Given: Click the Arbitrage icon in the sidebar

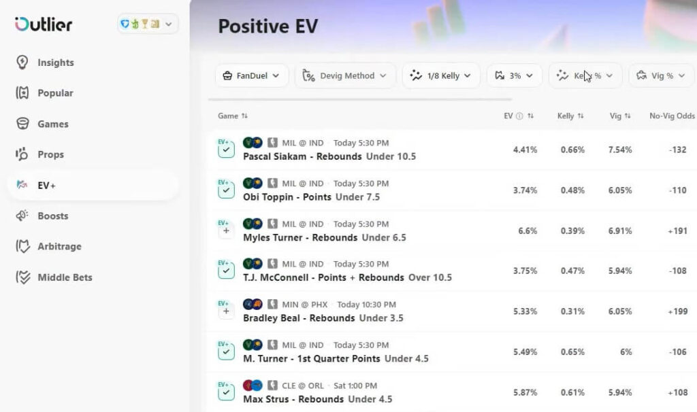Looking at the screenshot, I should tap(21, 246).
